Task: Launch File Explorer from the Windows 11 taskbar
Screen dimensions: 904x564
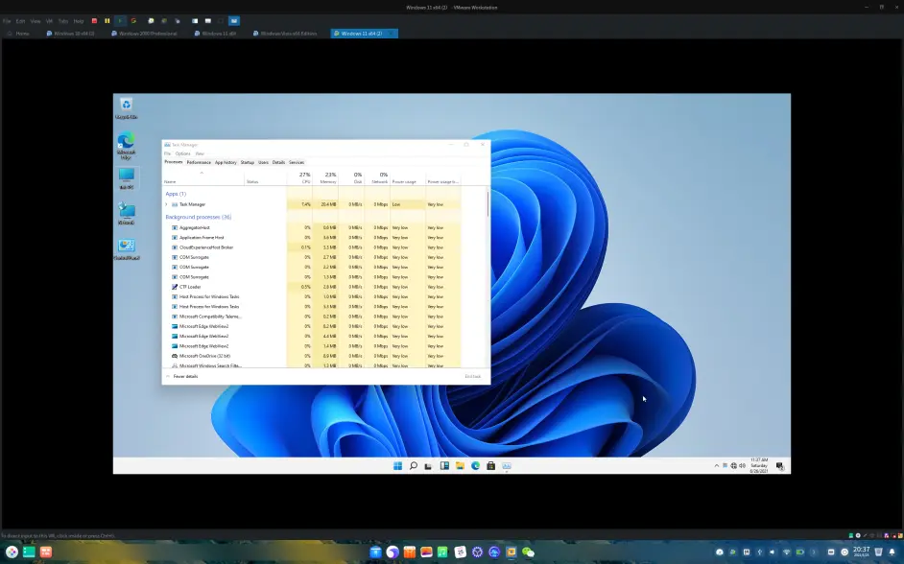Action: point(460,465)
